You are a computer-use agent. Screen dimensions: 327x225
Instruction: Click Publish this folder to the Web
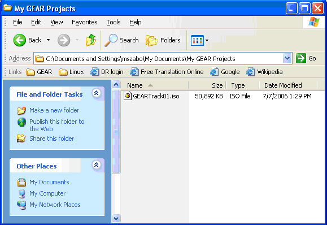56,126
